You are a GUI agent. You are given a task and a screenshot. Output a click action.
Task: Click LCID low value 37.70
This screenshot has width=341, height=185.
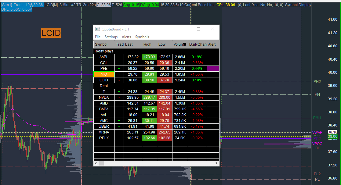165,80
